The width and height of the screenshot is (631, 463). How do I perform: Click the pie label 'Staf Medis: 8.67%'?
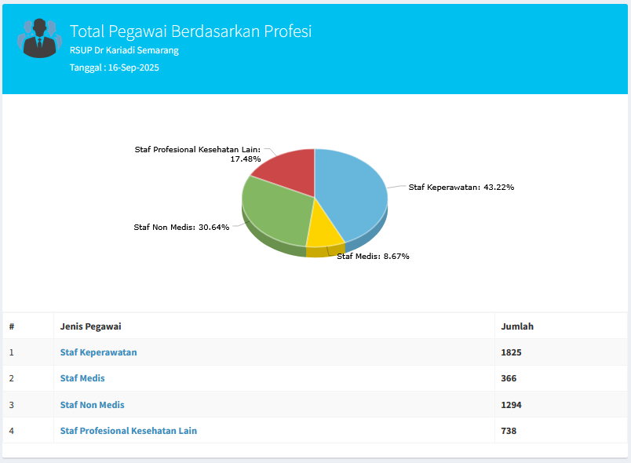[x=373, y=257]
